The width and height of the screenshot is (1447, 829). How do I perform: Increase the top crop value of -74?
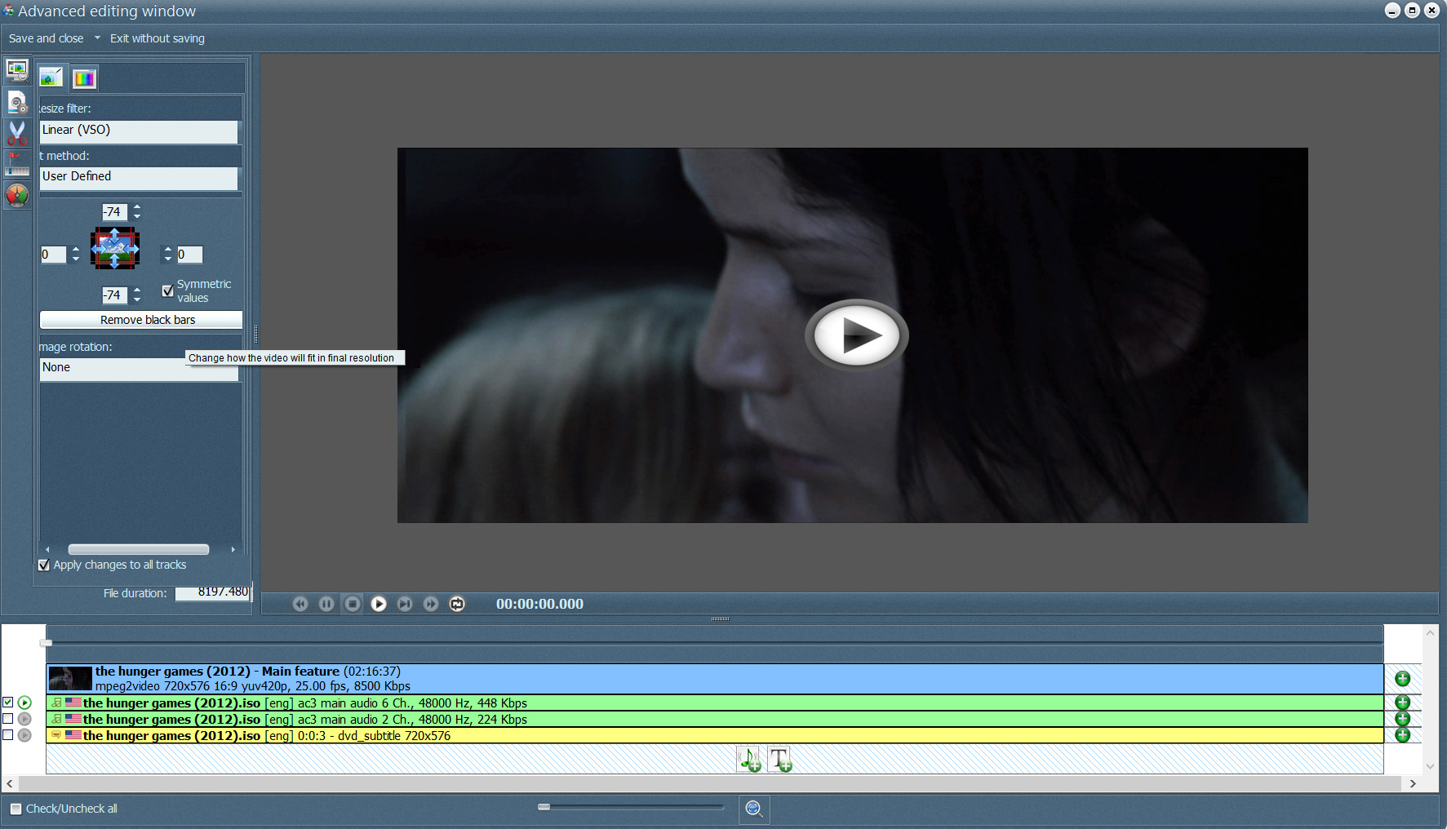tap(137, 207)
